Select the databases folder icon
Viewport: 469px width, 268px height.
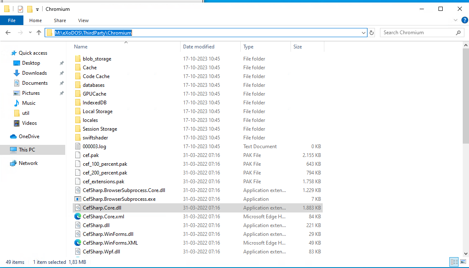tap(78, 85)
